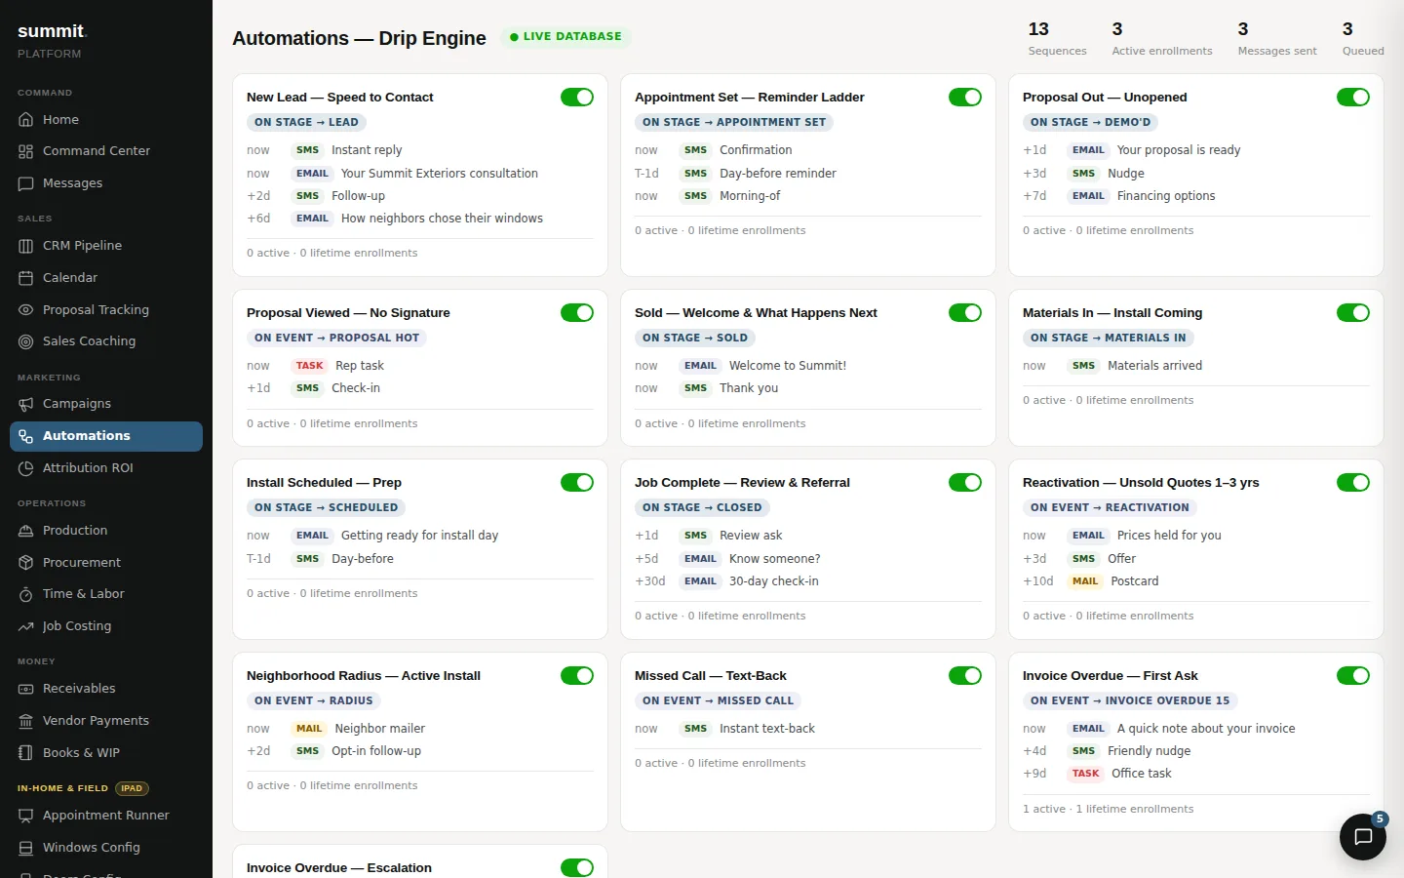Toggle Job Complete — Review & Referral switch
Image resolution: width=1404 pixels, height=878 pixels.
pos(965,482)
